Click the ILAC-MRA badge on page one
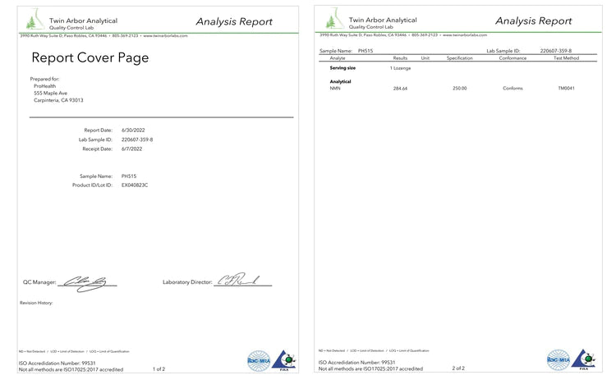Screen dimensions: 616x375 point(258,360)
